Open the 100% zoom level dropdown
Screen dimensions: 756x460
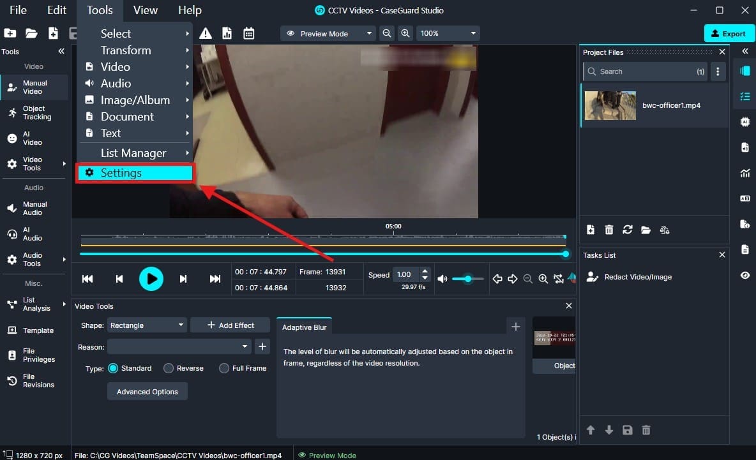click(x=448, y=34)
